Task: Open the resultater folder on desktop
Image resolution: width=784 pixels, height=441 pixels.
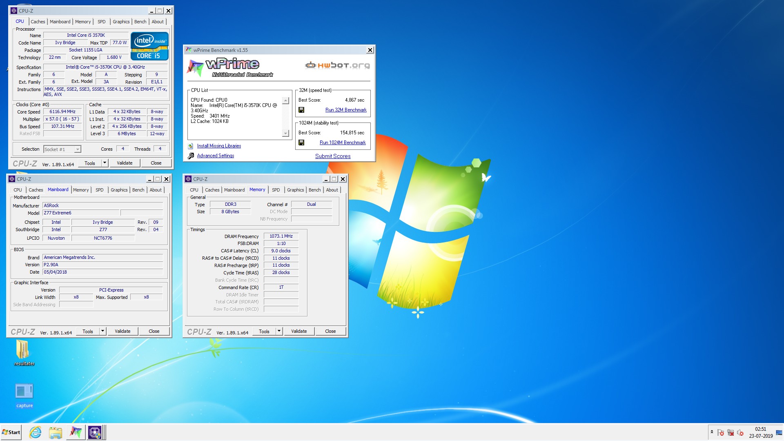Action: coord(24,353)
